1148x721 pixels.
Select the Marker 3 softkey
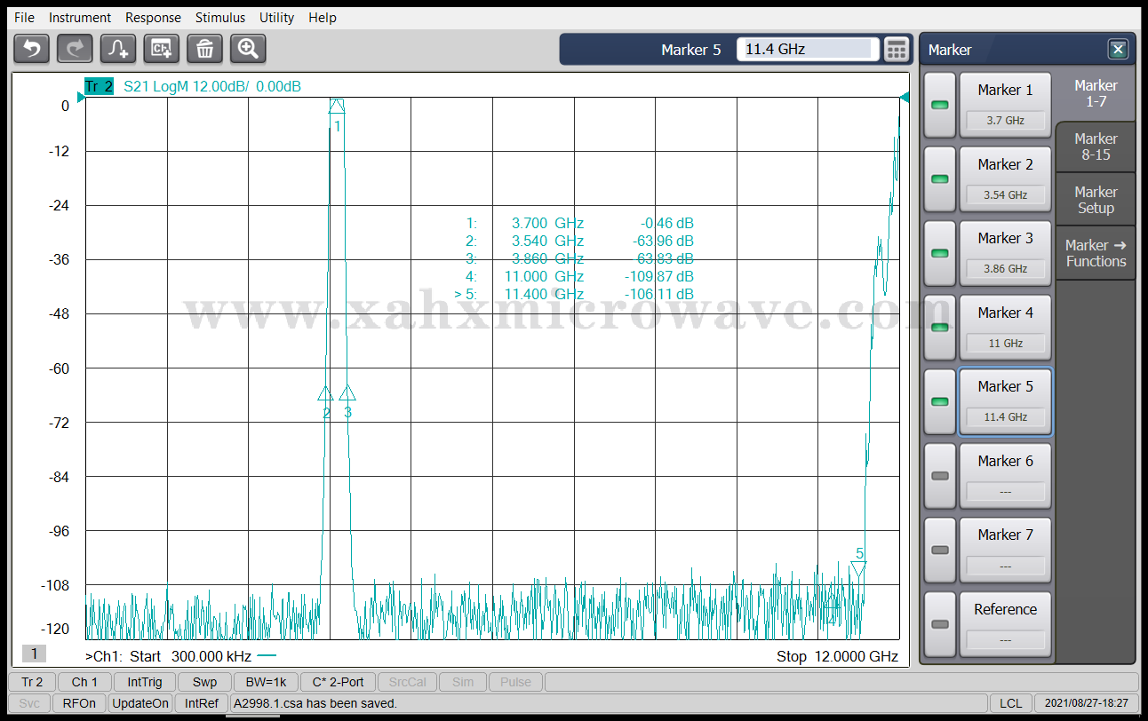pyautogui.click(x=1005, y=253)
